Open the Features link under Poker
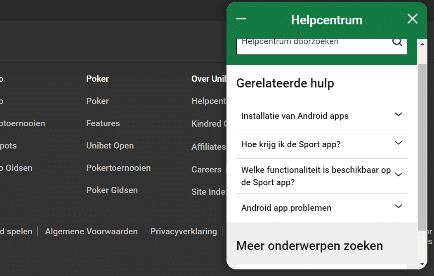This screenshot has width=434, height=276. point(103,123)
